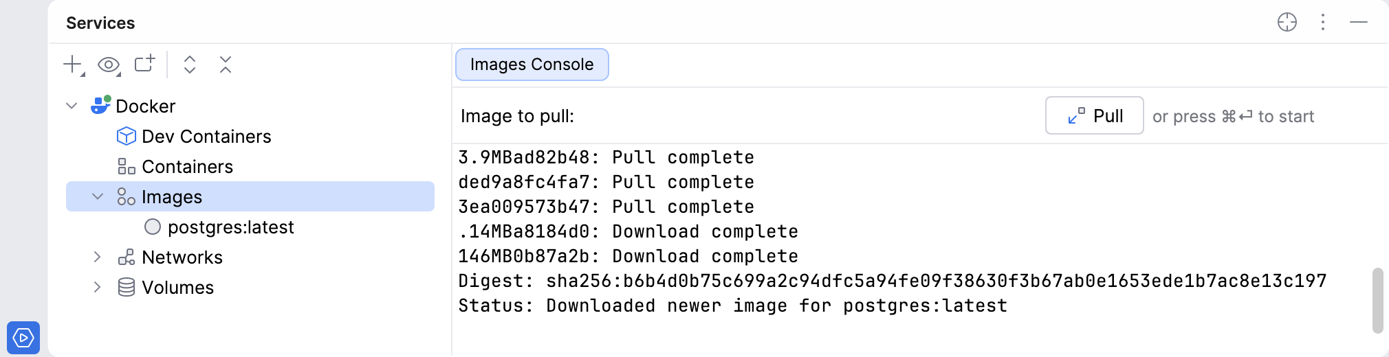Collapse the Docker tree node
The width and height of the screenshot is (1389, 357).
(x=72, y=106)
